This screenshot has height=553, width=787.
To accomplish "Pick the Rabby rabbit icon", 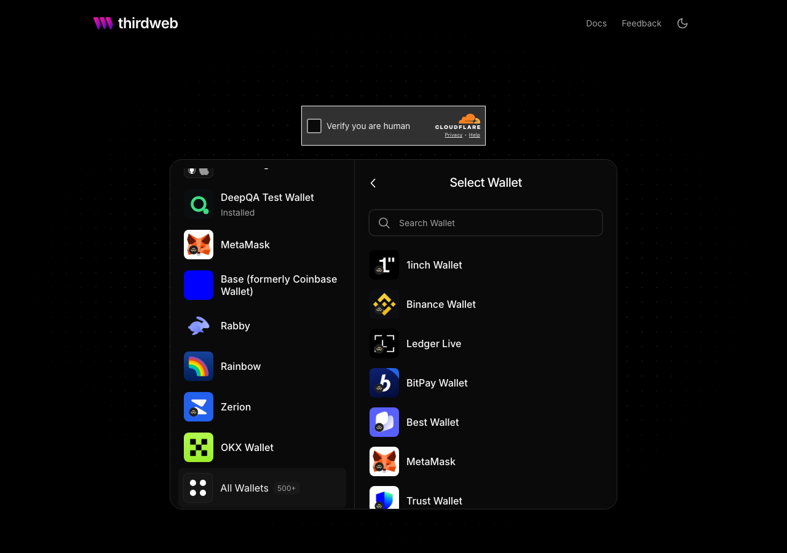I will click(199, 326).
